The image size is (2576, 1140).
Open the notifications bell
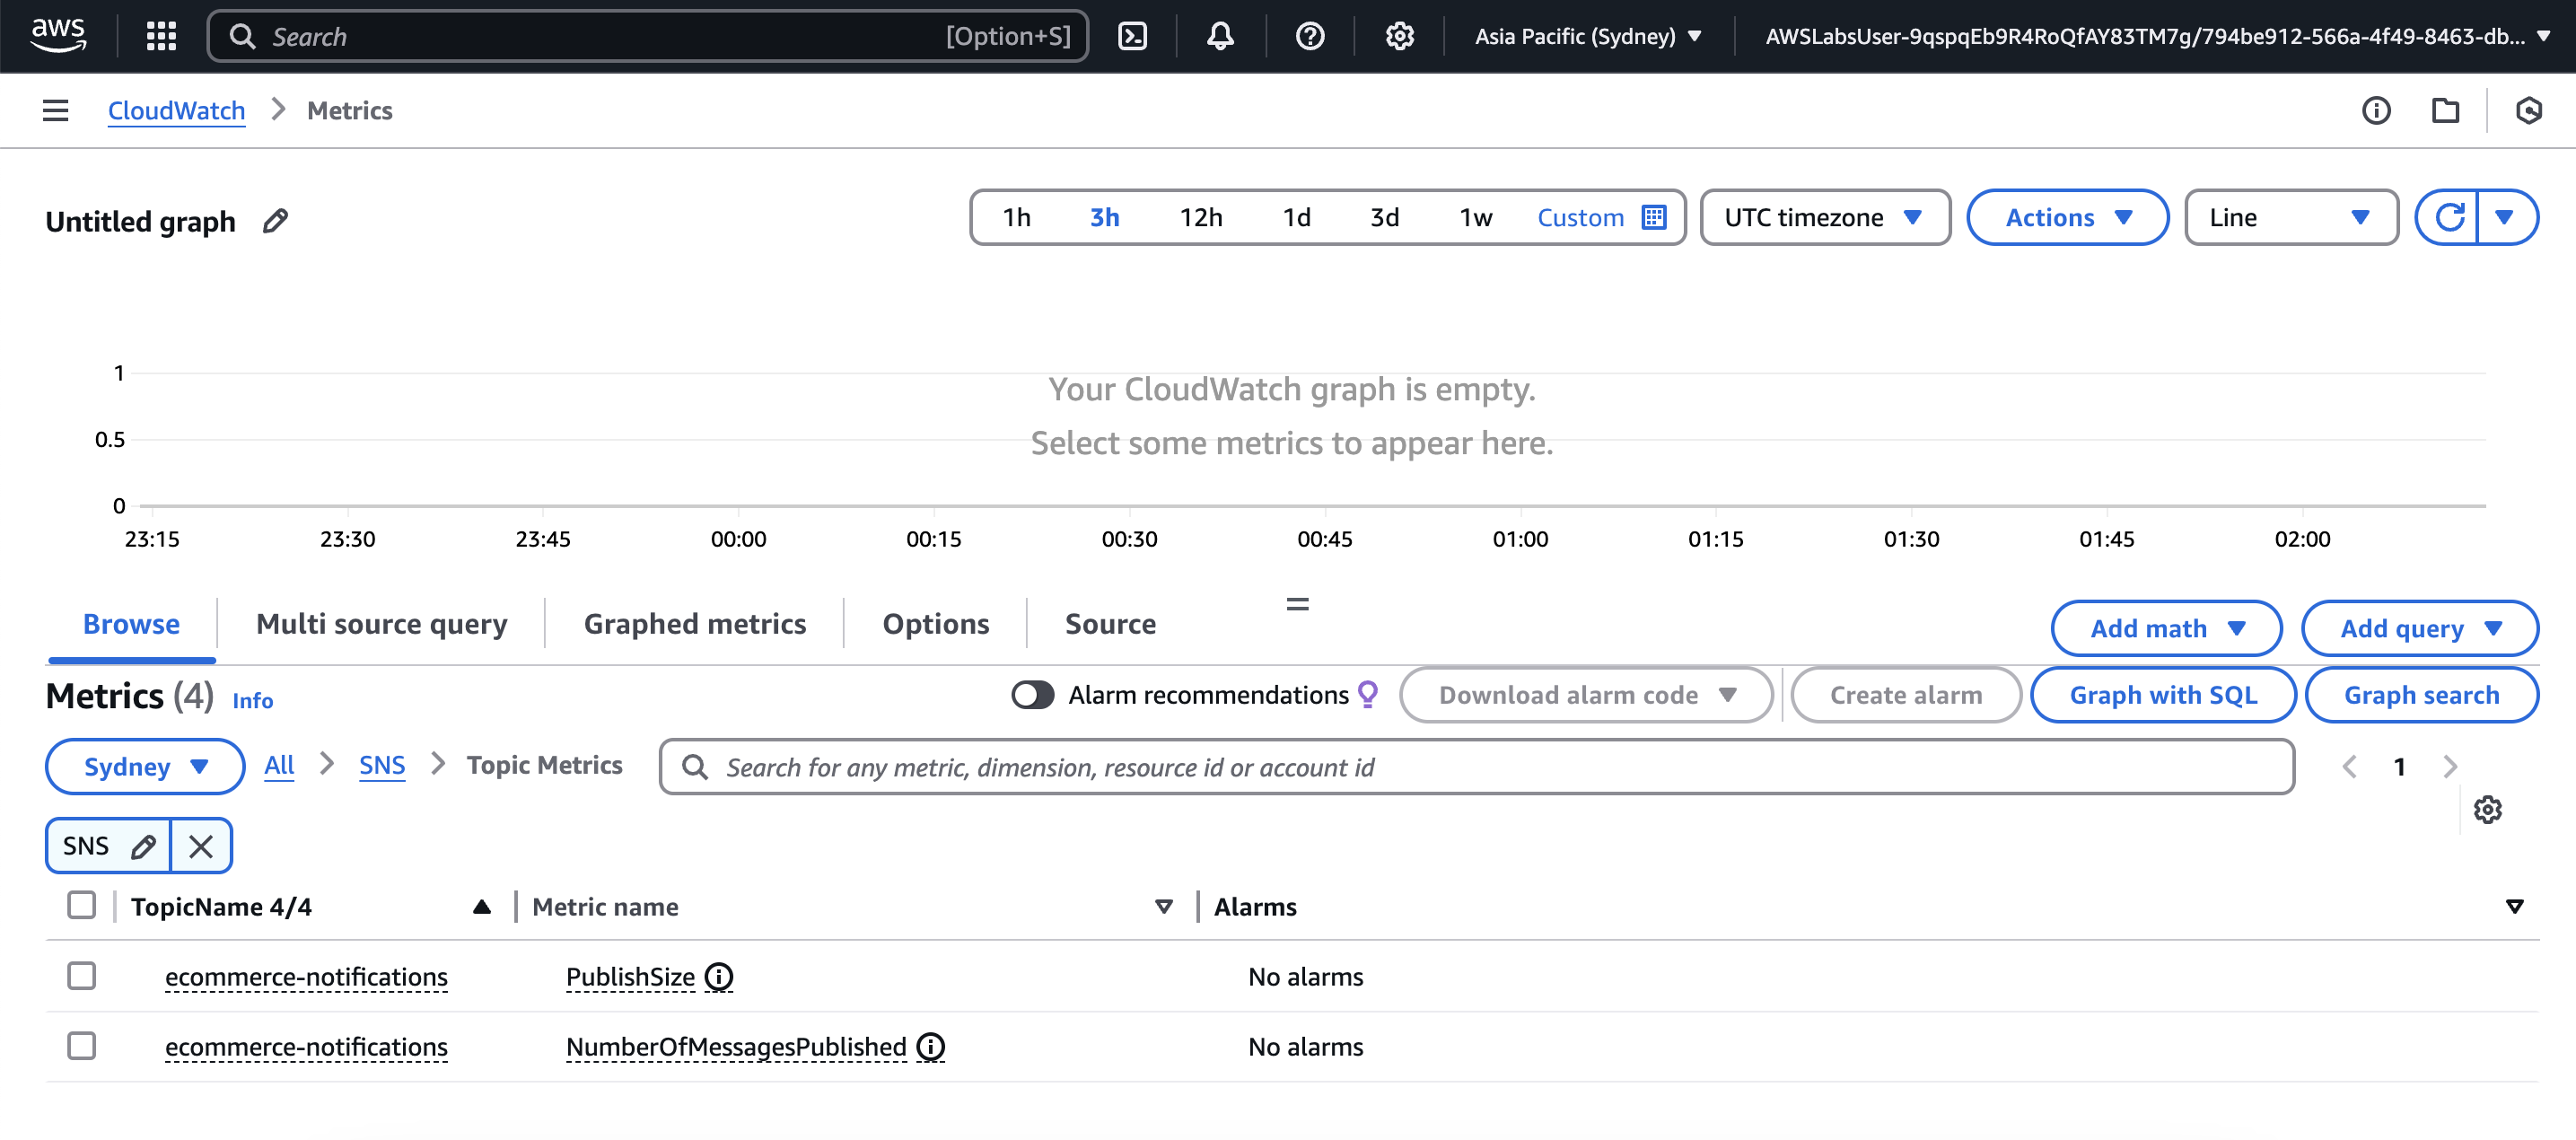click(1220, 36)
